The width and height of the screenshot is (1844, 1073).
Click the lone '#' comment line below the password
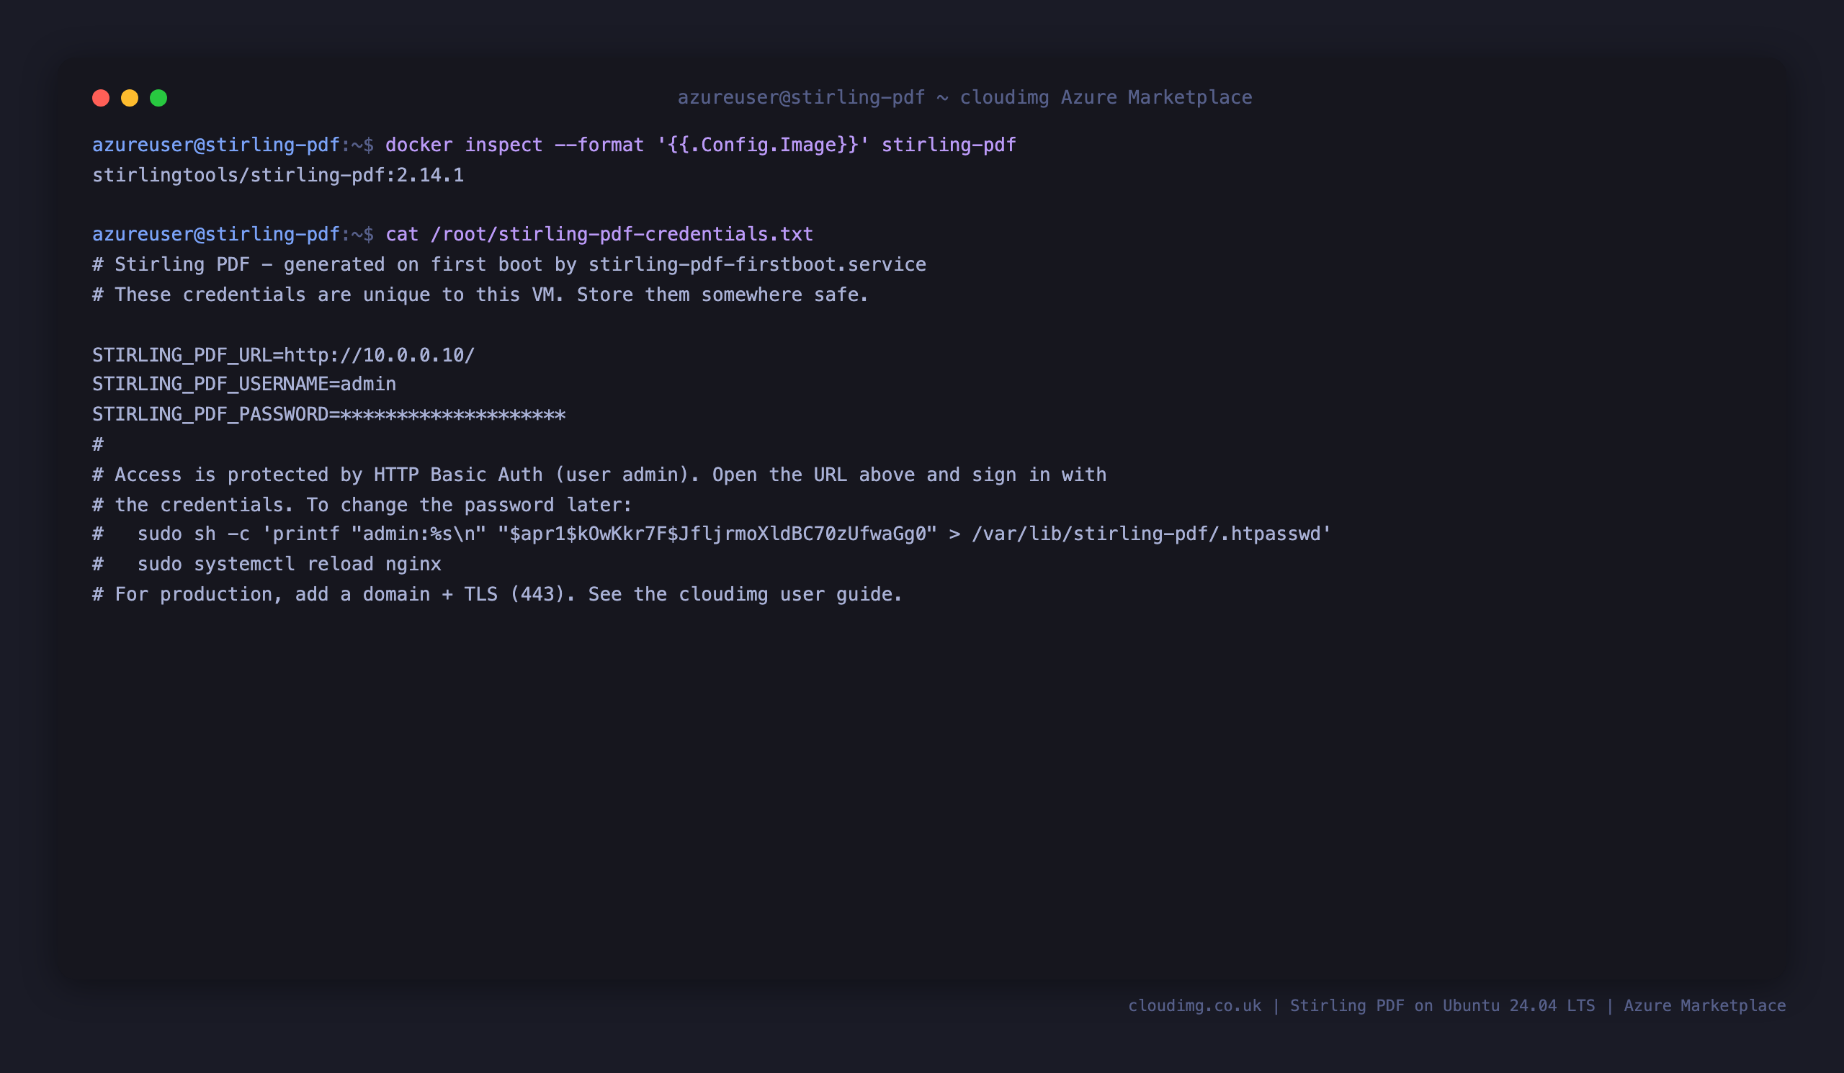(x=98, y=445)
